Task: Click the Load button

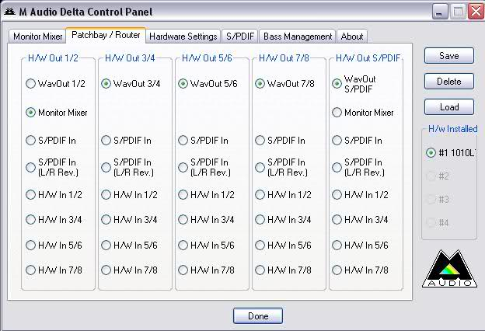Action: [x=449, y=107]
